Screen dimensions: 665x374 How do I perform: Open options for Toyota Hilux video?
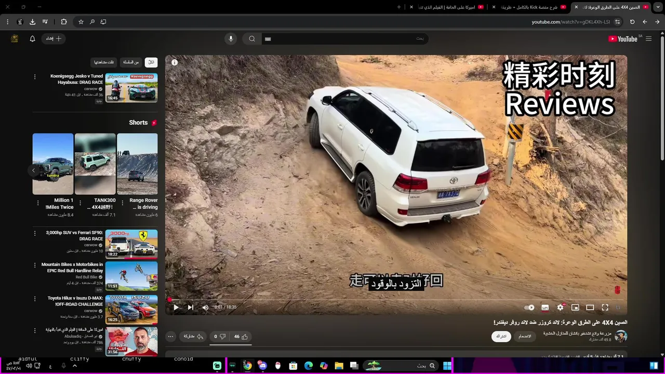[35, 299]
